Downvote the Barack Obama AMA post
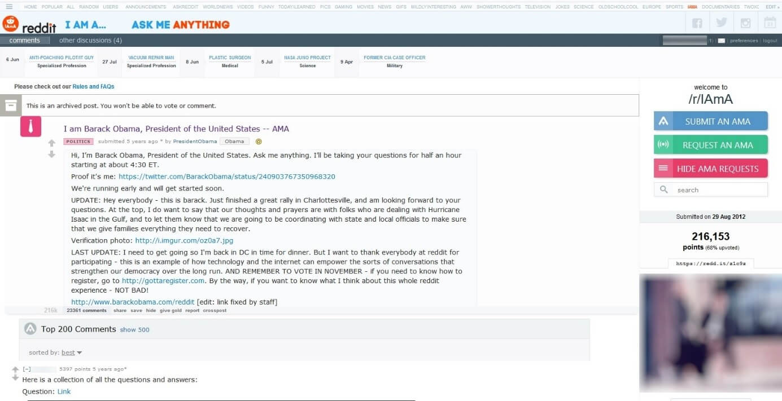This screenshot has height=401, width=782. tap(52, 154)
